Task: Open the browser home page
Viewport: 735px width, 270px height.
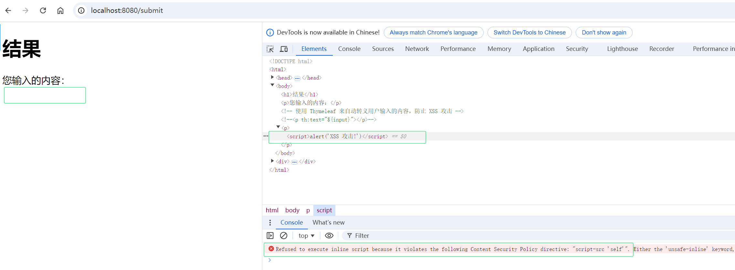Action: click(x=60, y=11)
